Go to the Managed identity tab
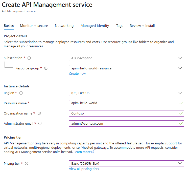The width and height of the screenshot is (187, 172). 95,26
